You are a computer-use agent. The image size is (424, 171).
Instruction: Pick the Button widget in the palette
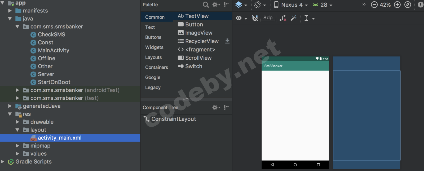pyautogui.click(x=203, y=24)
